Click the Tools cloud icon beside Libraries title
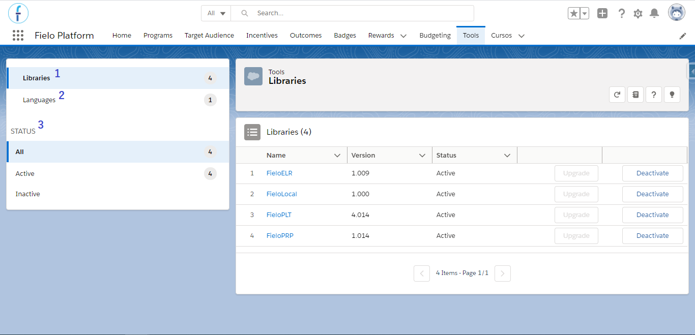The image size is (695, 335). (x=253, y=76)
